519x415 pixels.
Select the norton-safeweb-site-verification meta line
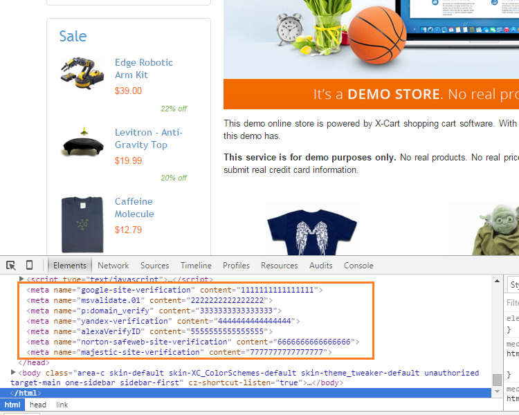click(x=193, y=342)
